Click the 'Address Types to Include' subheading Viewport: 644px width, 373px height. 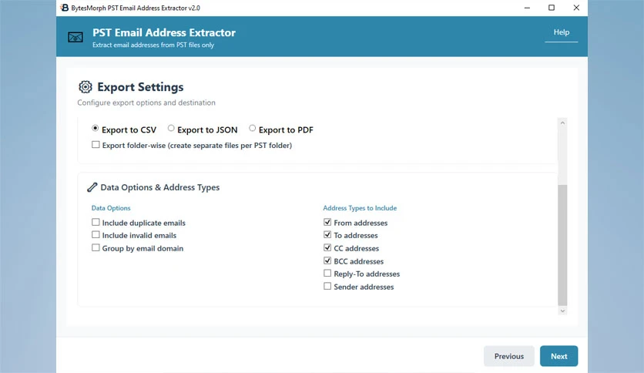(x=360, y=208)
